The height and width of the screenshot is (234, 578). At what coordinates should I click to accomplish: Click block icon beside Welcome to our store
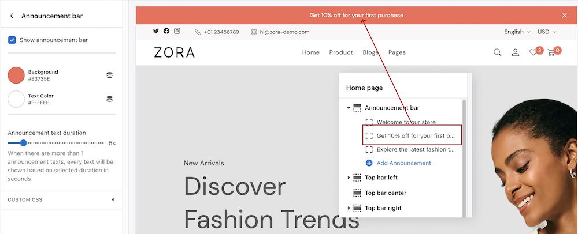(x=369, y=122)
